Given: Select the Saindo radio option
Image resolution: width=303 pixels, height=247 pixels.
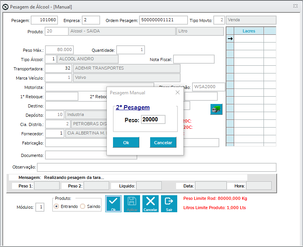Looking at the screenshot, I should (83, 206).
